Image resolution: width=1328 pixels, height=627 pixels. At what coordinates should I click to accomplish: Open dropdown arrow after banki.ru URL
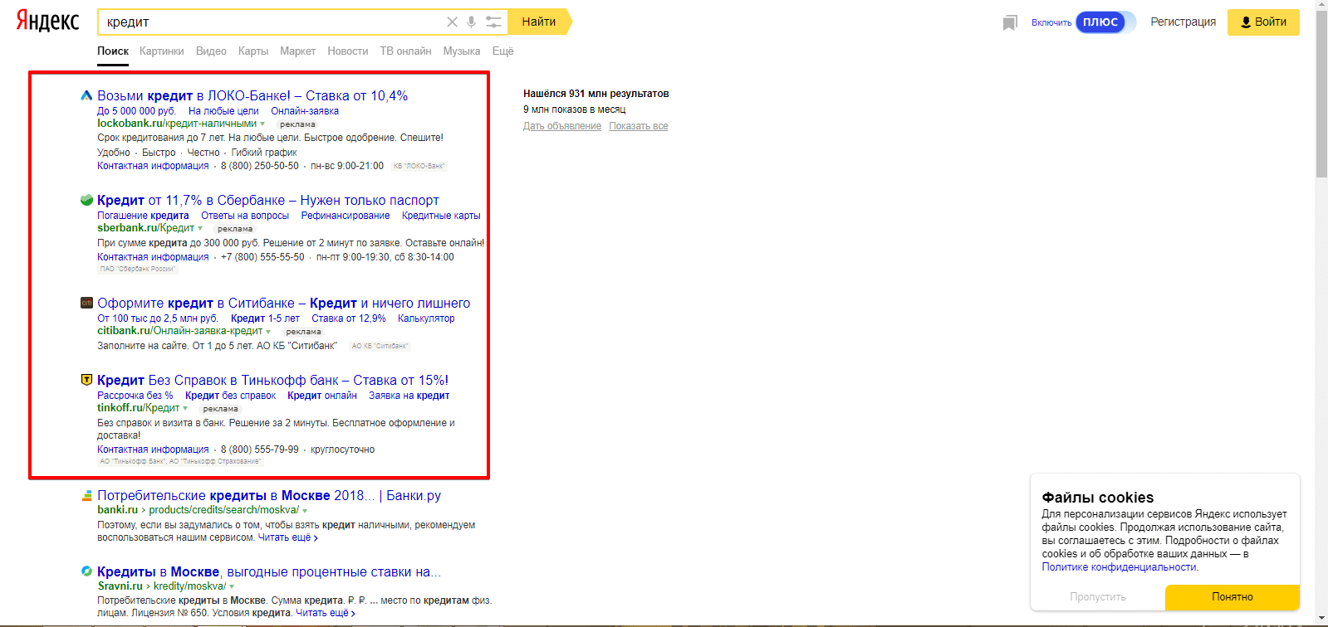(x=305, y=511)
